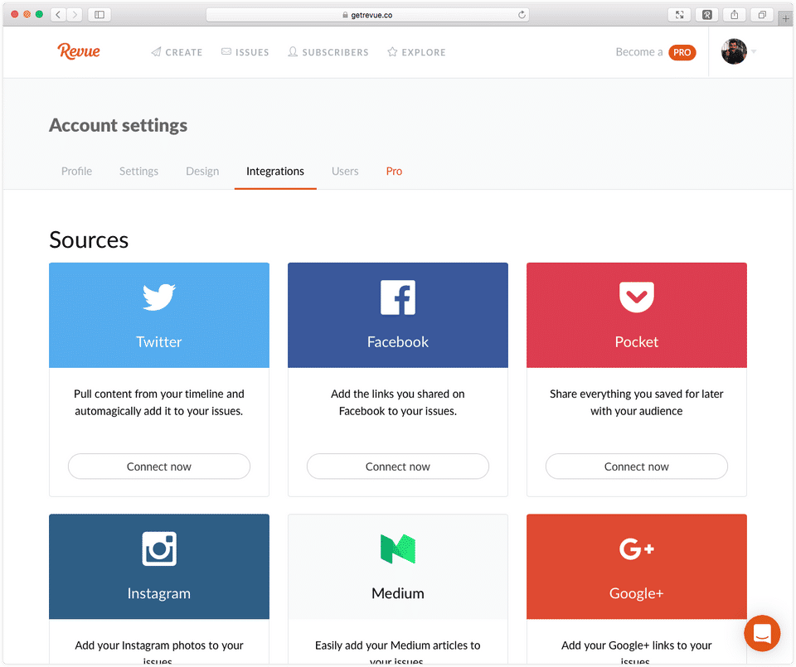This screenshot has width=796, height=667.
Task: Show all tabs in Safari
Action: [x=762, y=15]
